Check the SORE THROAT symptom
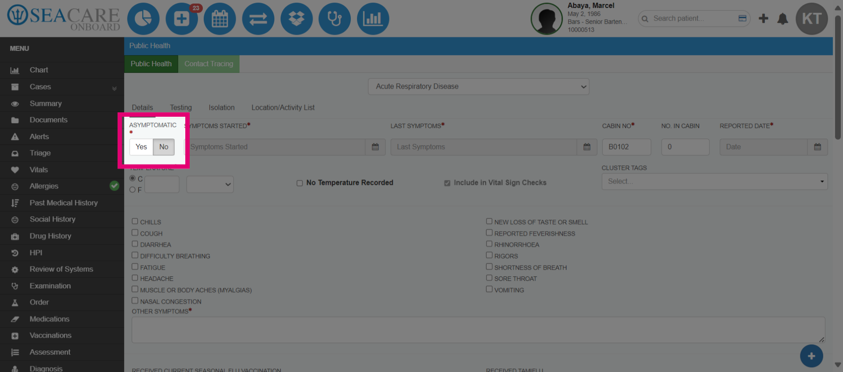The height and width of the screenshot is (372, 843). point(489,278)
